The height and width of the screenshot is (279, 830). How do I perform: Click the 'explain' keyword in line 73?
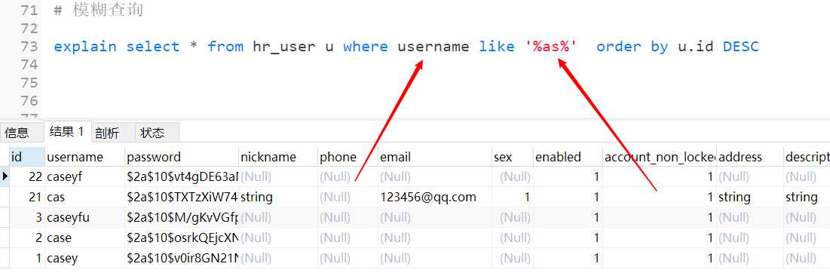coord(85,47)
